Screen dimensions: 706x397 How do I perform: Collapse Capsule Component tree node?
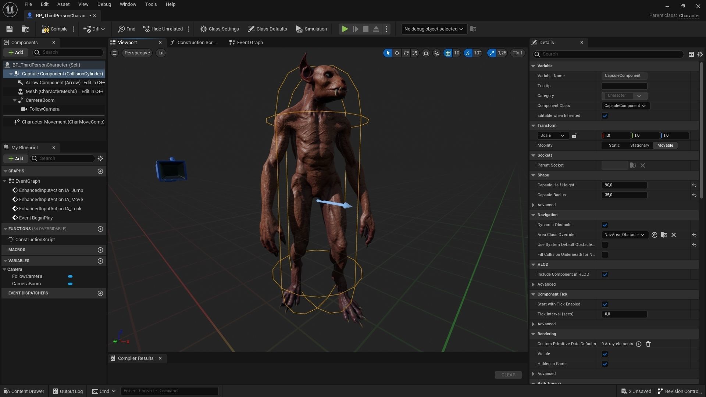[x=11, y=74]
